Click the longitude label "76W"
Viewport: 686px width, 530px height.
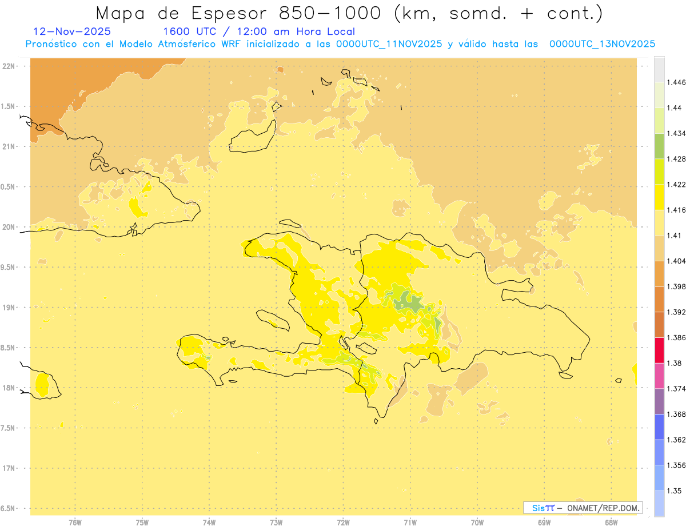[75, 523]
